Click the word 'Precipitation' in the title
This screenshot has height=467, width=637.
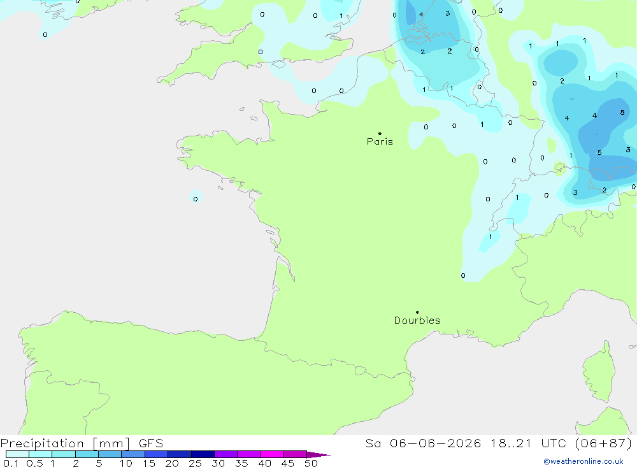(42, 443)
